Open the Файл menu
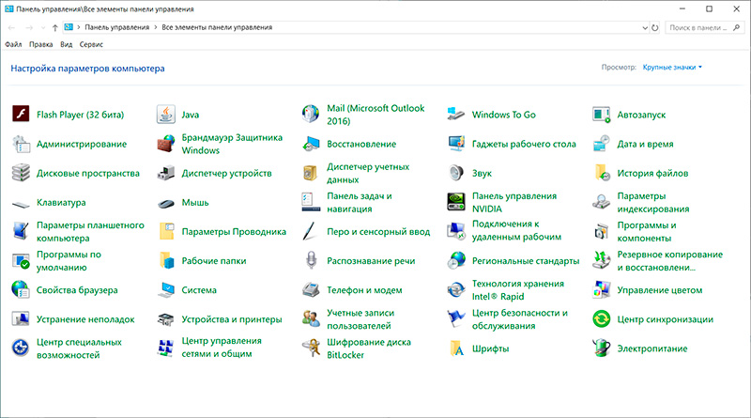Screen dimensions: 751x418 (13, 44)
